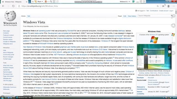Click the browser address bar URL

(40, 6)
